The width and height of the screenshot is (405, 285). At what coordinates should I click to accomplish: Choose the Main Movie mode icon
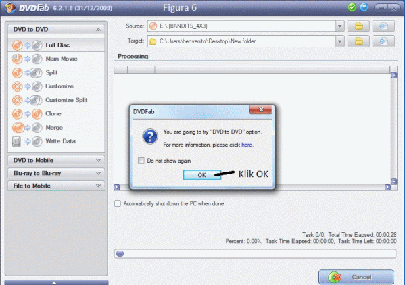tap(27, 59)
